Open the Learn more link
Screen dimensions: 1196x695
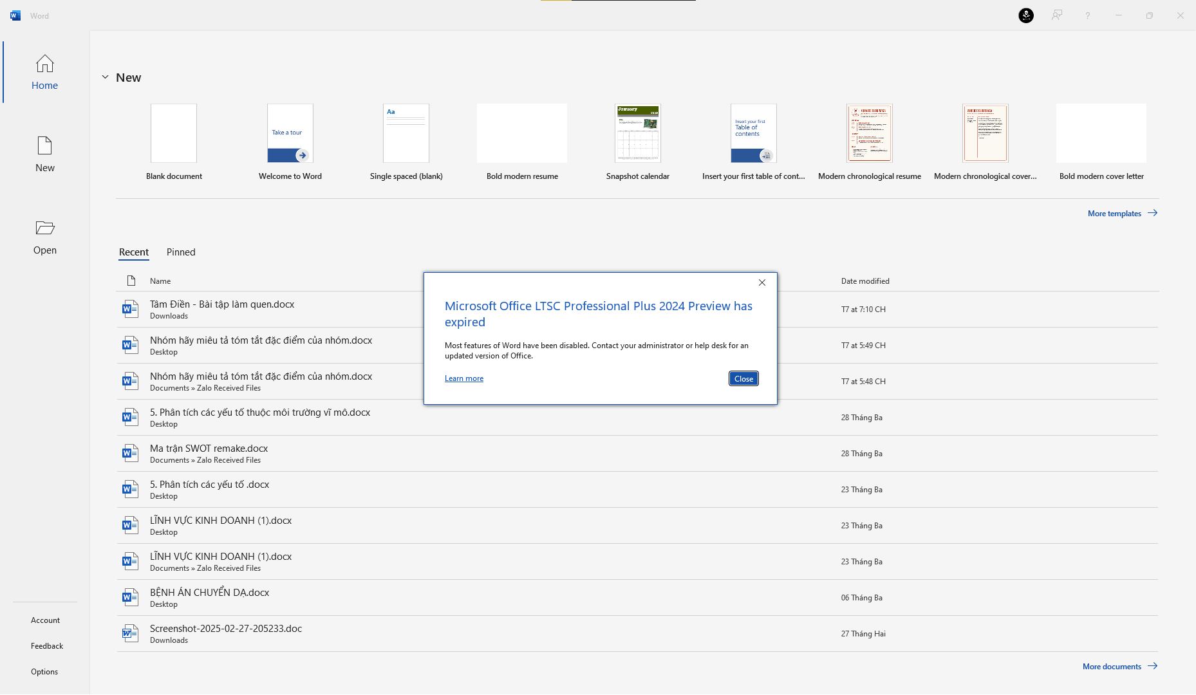463,378
